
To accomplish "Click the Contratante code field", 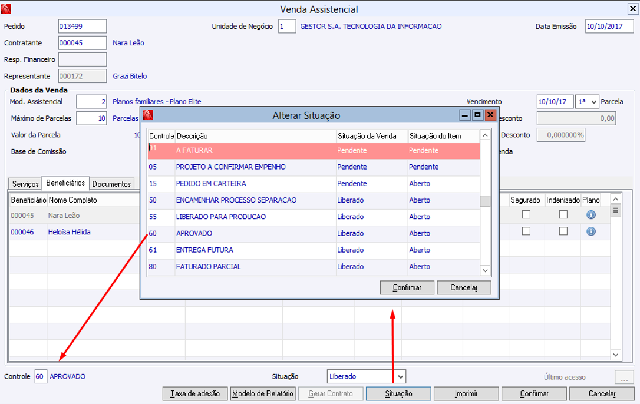I will pyautogui.click(x=83, y=43).
